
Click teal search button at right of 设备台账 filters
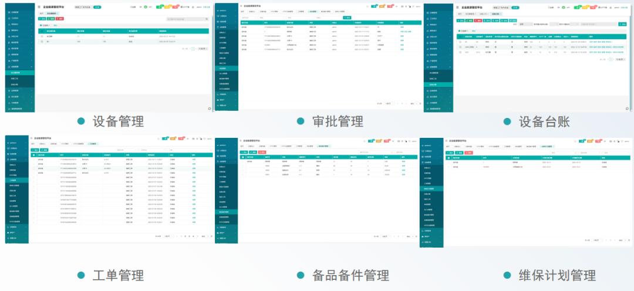(622, 24)
